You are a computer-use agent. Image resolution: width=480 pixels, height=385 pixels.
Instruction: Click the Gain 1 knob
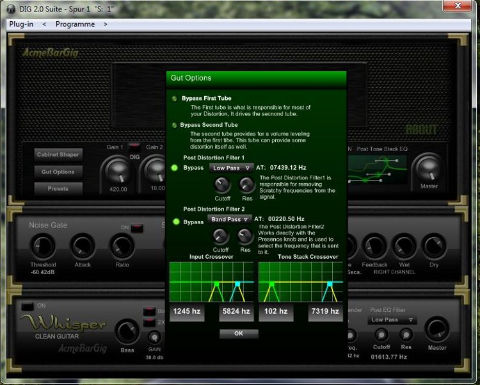point(118,172)
